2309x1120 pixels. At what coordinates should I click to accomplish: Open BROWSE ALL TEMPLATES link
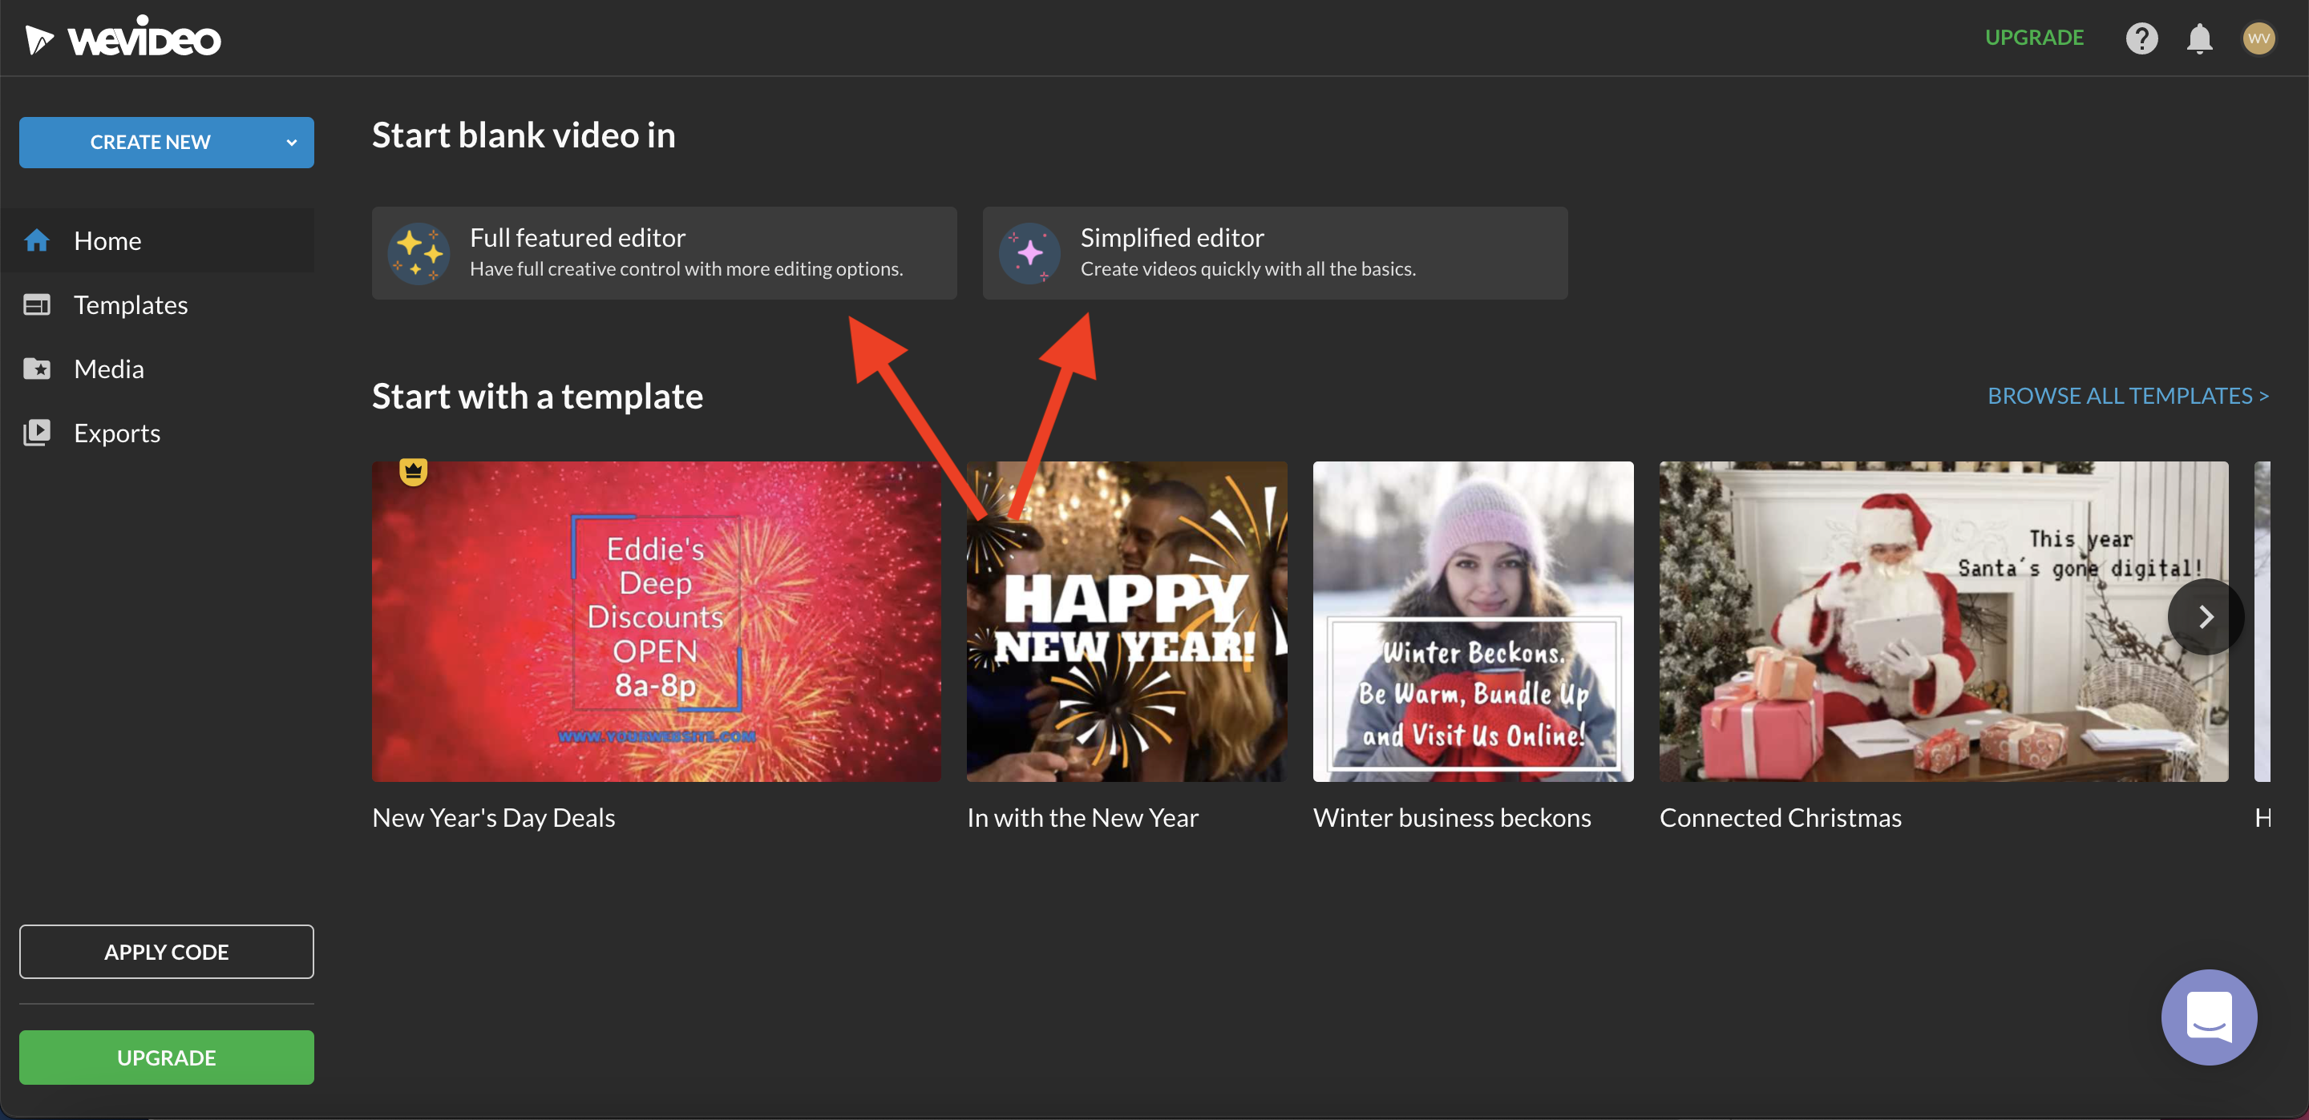tap(2129, 394)
